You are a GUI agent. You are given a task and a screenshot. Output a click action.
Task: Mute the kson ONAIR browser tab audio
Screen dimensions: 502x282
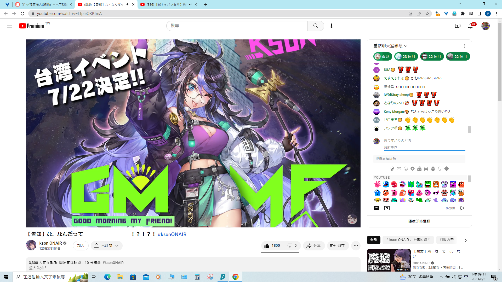pos(128,4)
